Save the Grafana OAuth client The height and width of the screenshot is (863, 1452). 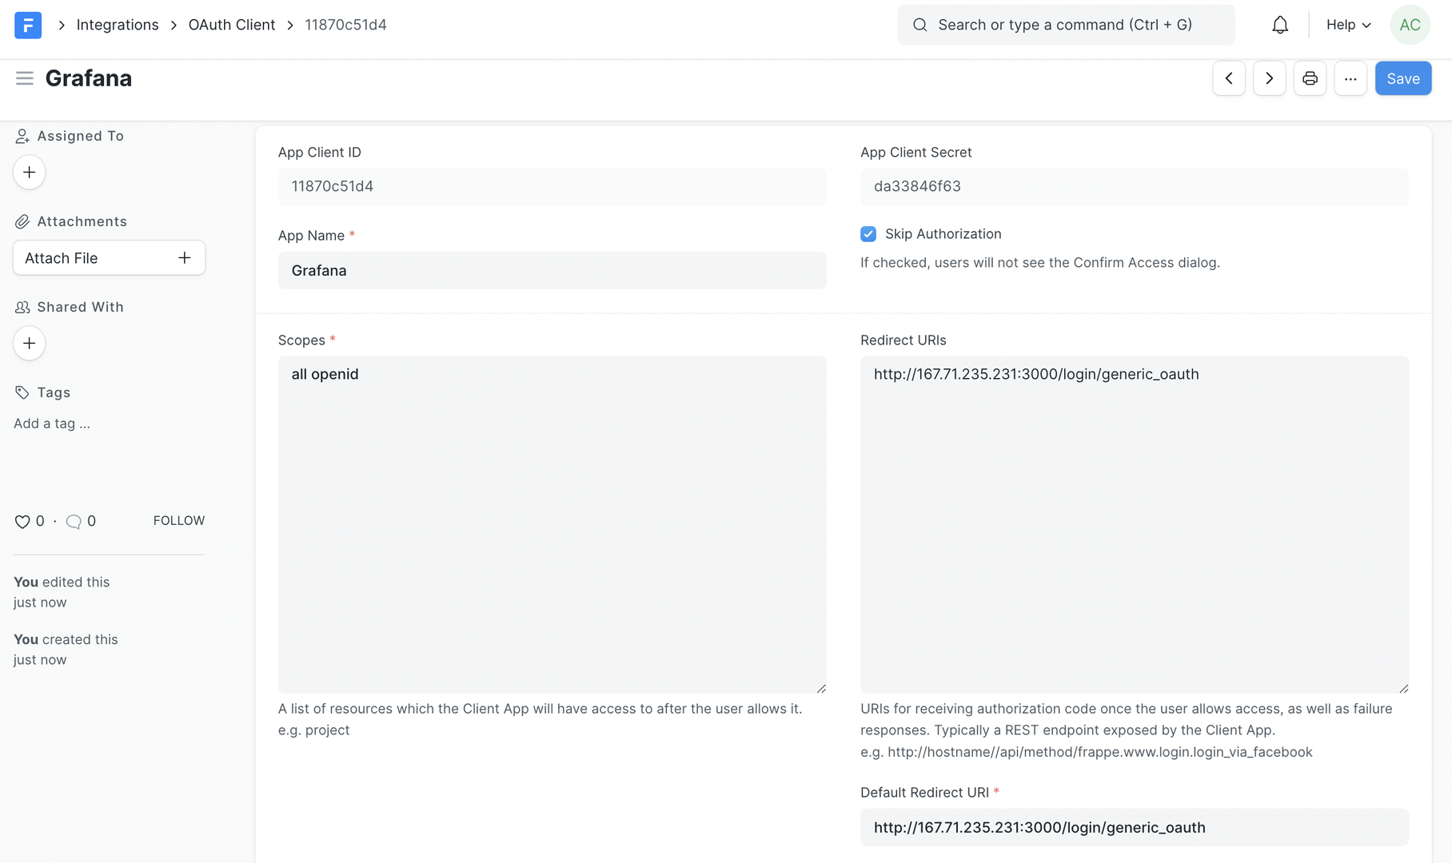pos(1403,78)
